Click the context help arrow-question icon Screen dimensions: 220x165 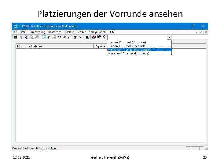coord(99,37)
